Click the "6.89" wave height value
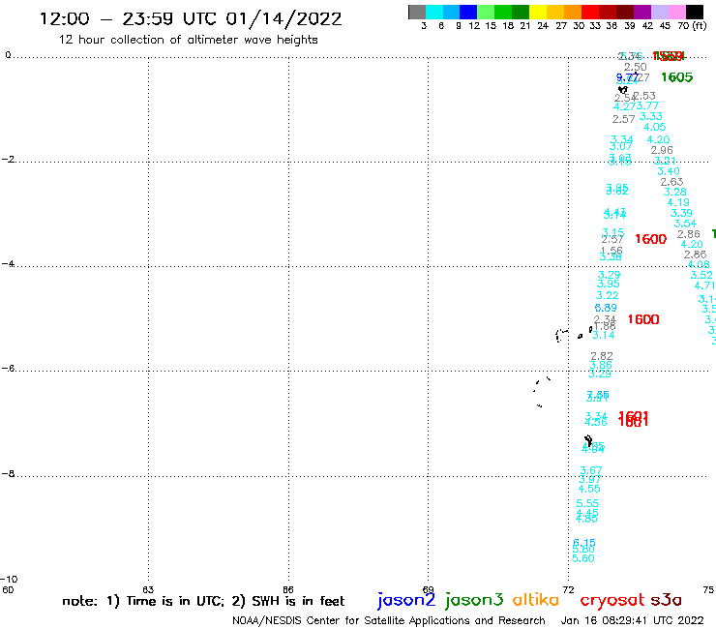 pyautogui.click(x=606, y=308)
